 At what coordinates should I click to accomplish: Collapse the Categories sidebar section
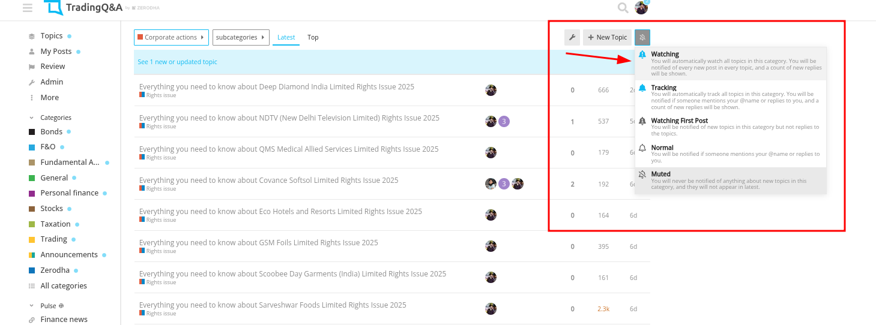click(32, 118)
